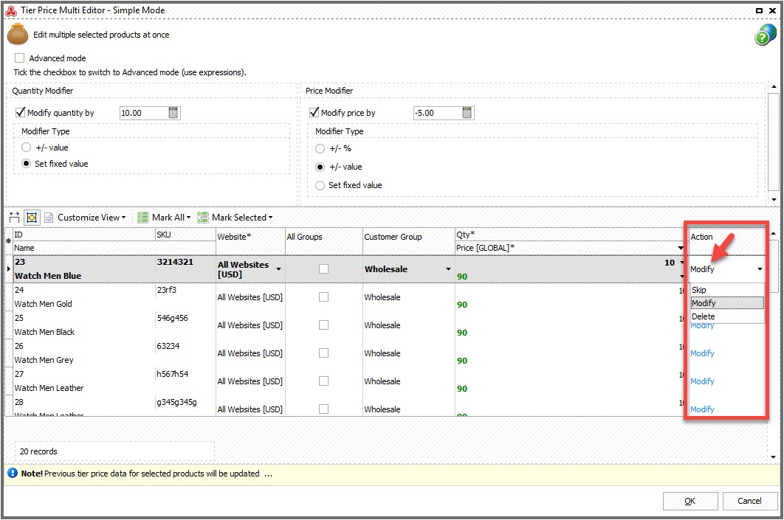Screen dimensions: 784x520
Task: Click SKU cell h567h54
Action: [x=173, y=374]
